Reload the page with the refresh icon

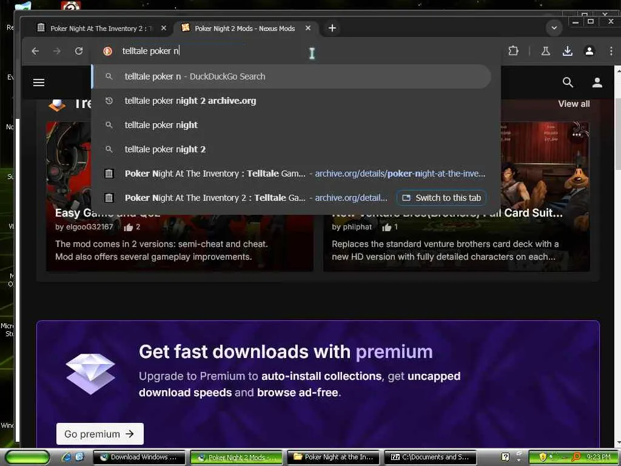(x=79, y=51)
